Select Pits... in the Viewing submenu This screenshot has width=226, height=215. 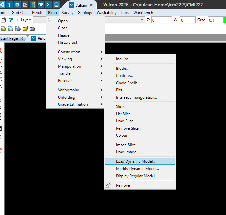tap(140, 90)
